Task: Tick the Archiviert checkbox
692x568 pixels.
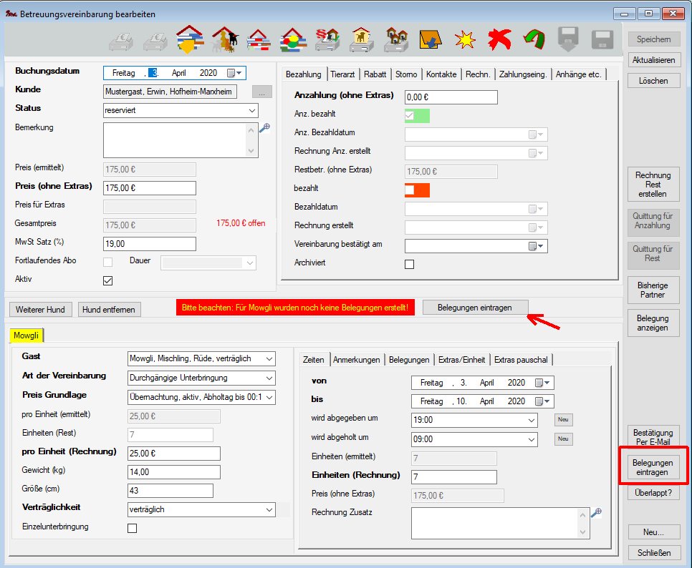Action: point(410,264)
